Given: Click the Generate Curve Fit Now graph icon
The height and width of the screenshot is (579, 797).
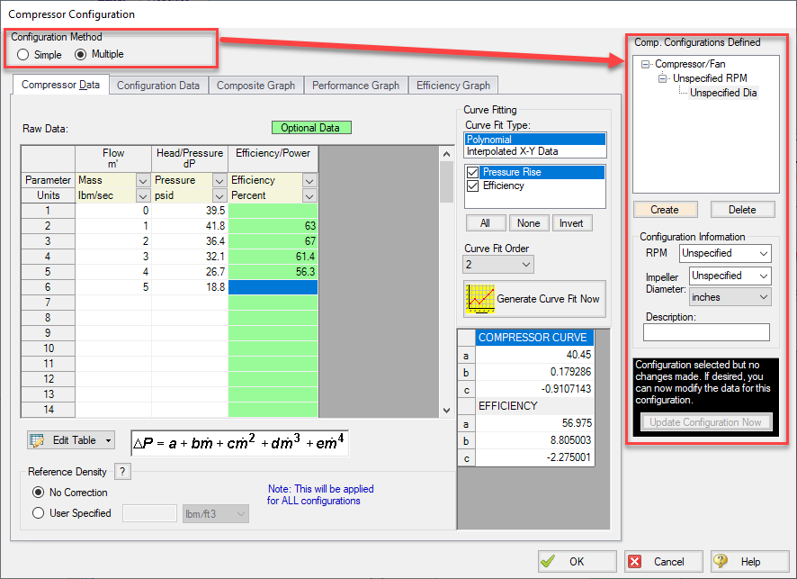Looking at the screenshot, I should tap(479, 299).
